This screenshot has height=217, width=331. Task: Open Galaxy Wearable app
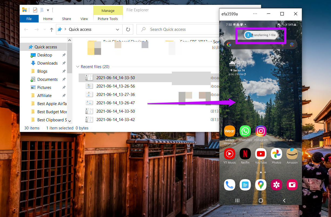pyautogui.click(x=229, y=131)
